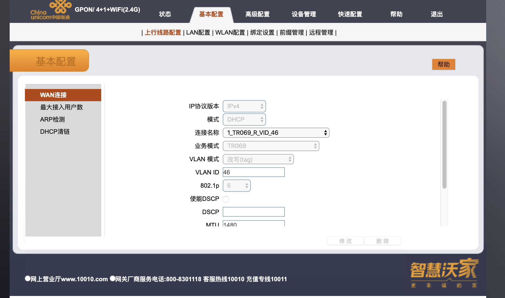Select 最大接入用户数 in the sidebar

point(62,107)
